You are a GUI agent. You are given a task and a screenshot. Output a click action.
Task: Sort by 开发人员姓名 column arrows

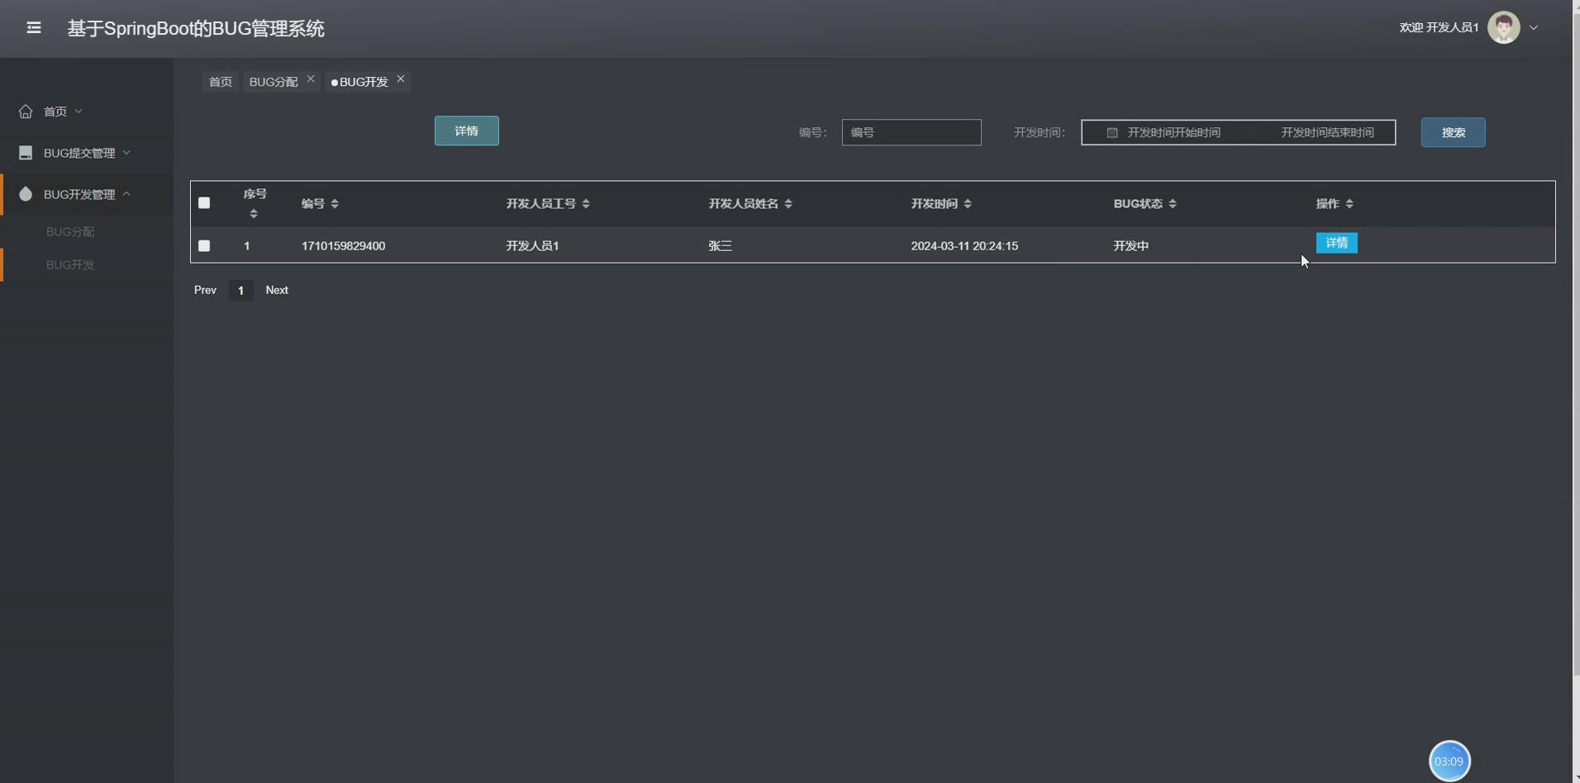788,204
